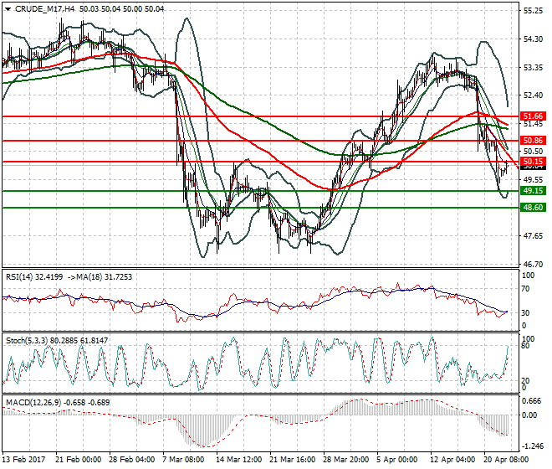The width and height of the screenshot is (552, 469).
Task: Click the 28 Mar 20:00 time axis label
Action: tap(345, 460)
